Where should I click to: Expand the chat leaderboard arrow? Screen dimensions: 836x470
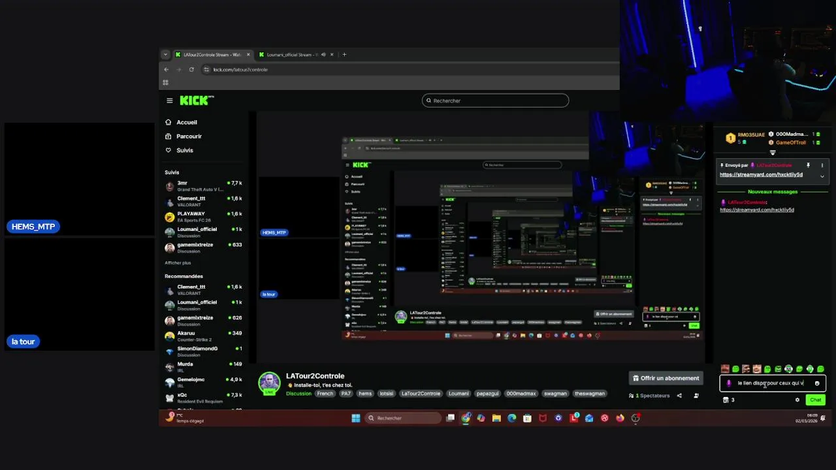tap(773, 153)
